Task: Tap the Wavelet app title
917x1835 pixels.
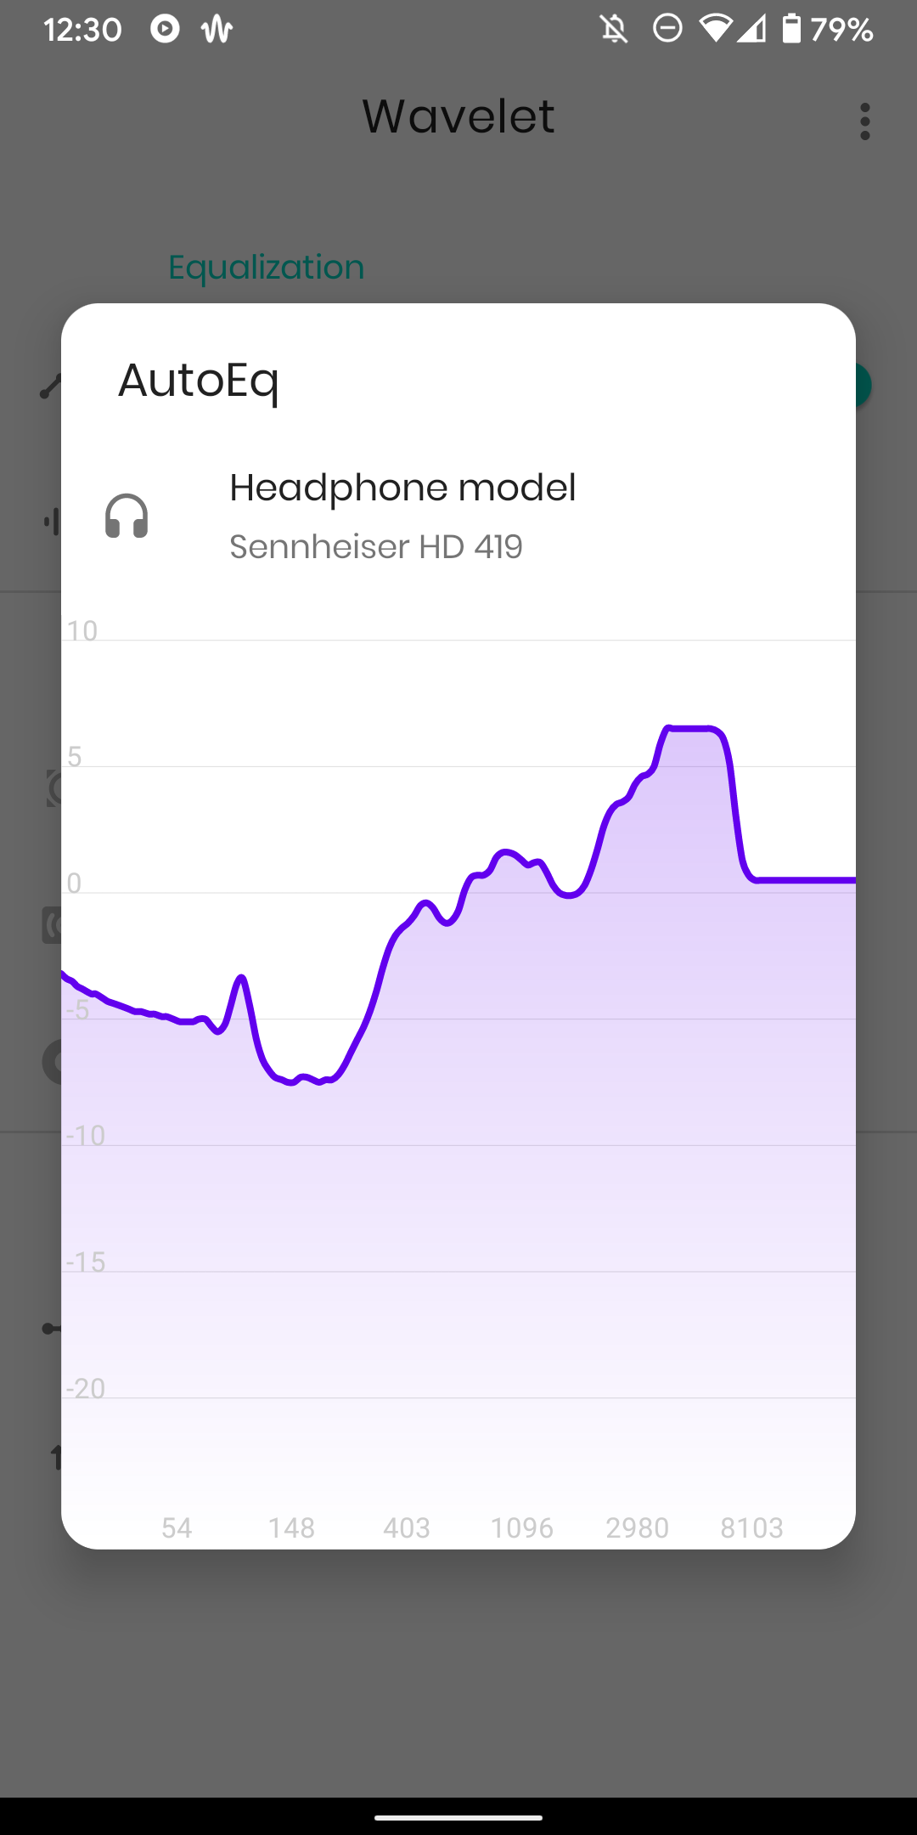Action: coord(458,116)
